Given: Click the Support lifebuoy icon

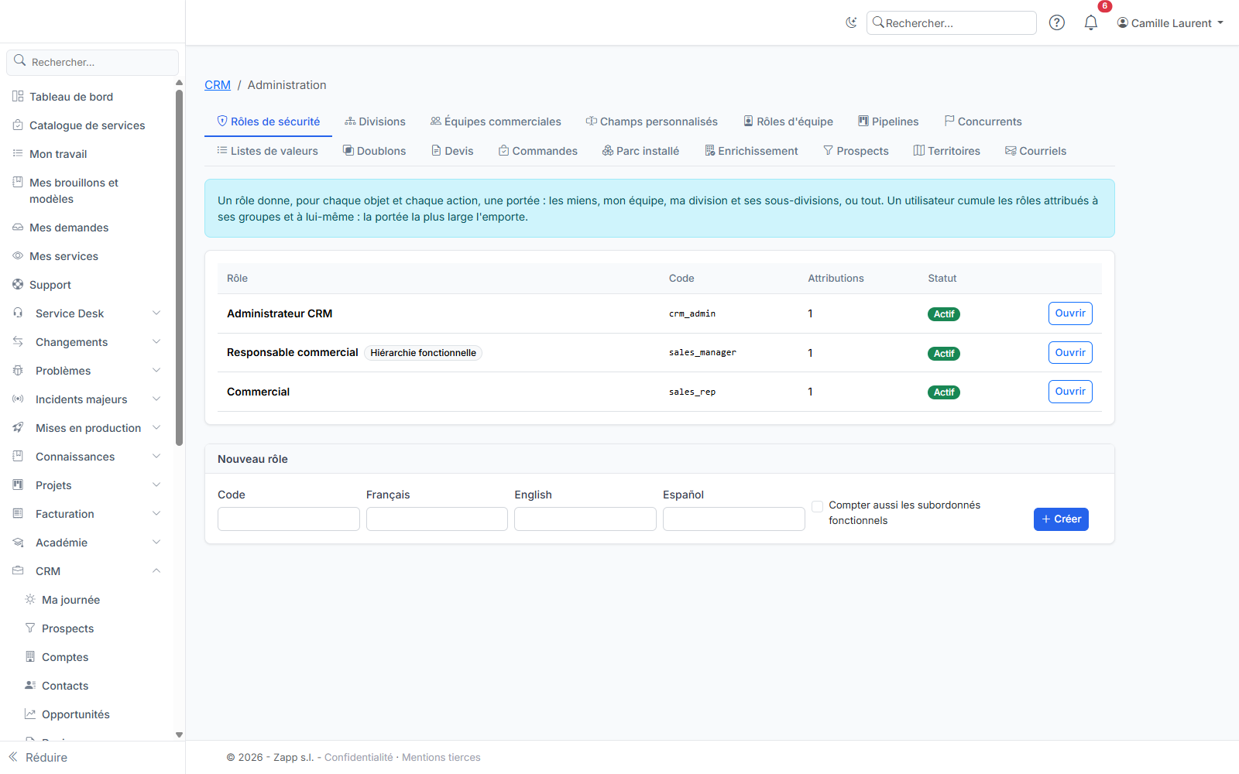Looking at the screenshot, I should (x=18, y=284).
